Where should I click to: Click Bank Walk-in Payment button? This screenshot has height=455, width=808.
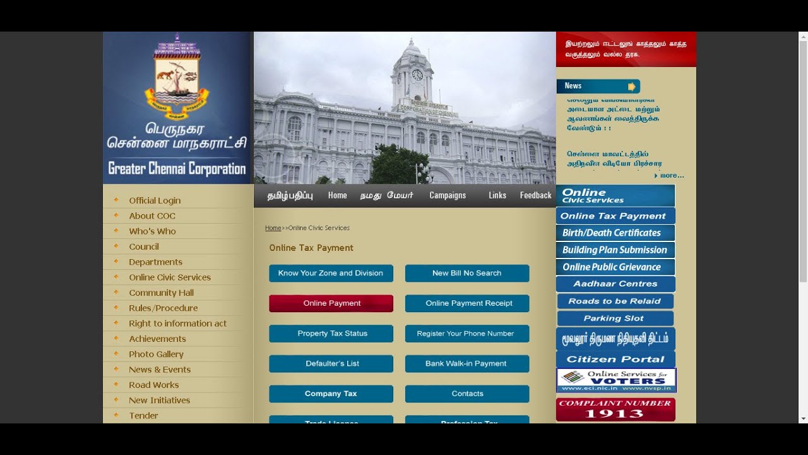pyautogui.click(x=467, y=363)
